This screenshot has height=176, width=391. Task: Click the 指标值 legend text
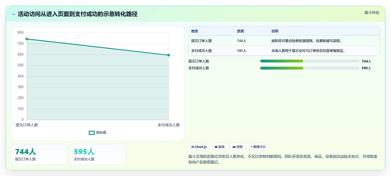point(101,133)
